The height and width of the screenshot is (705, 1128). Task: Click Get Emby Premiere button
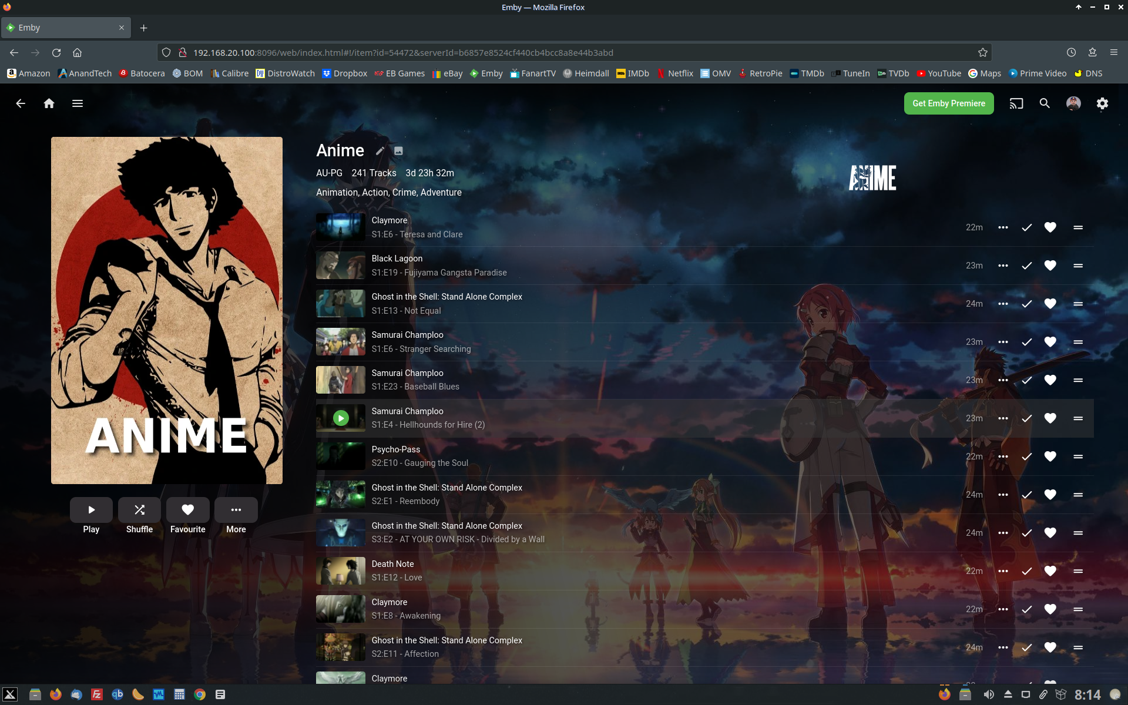click(x=949, y=103)
